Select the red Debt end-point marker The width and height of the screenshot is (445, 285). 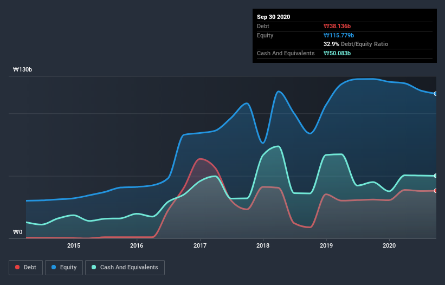pyautogui.click(x=436, y=191)
